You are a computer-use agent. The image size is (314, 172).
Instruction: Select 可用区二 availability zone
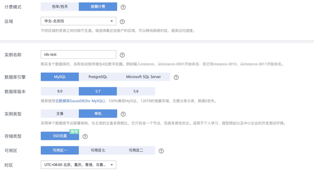pos(136,150)
